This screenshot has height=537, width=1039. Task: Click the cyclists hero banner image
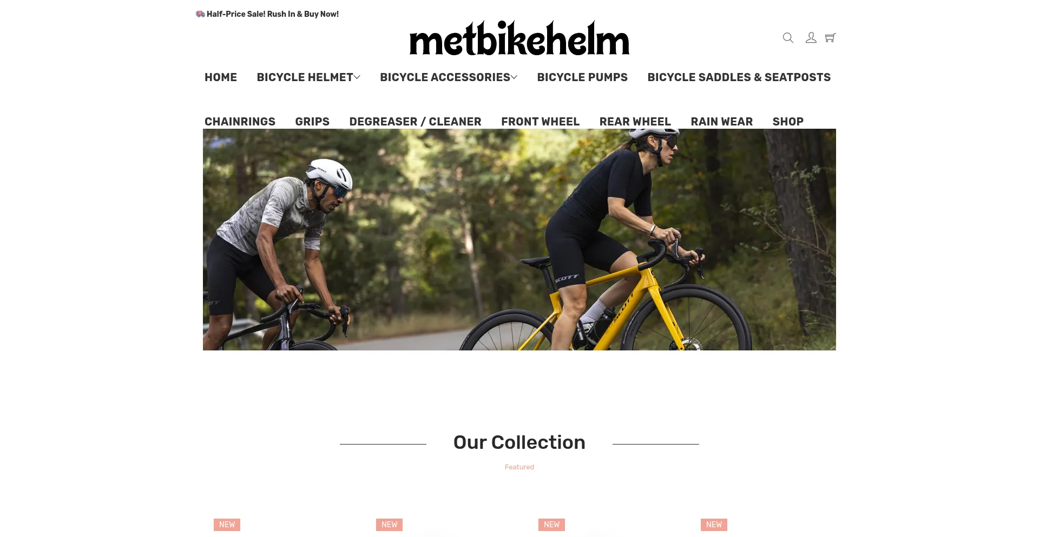tap(519, 240)
